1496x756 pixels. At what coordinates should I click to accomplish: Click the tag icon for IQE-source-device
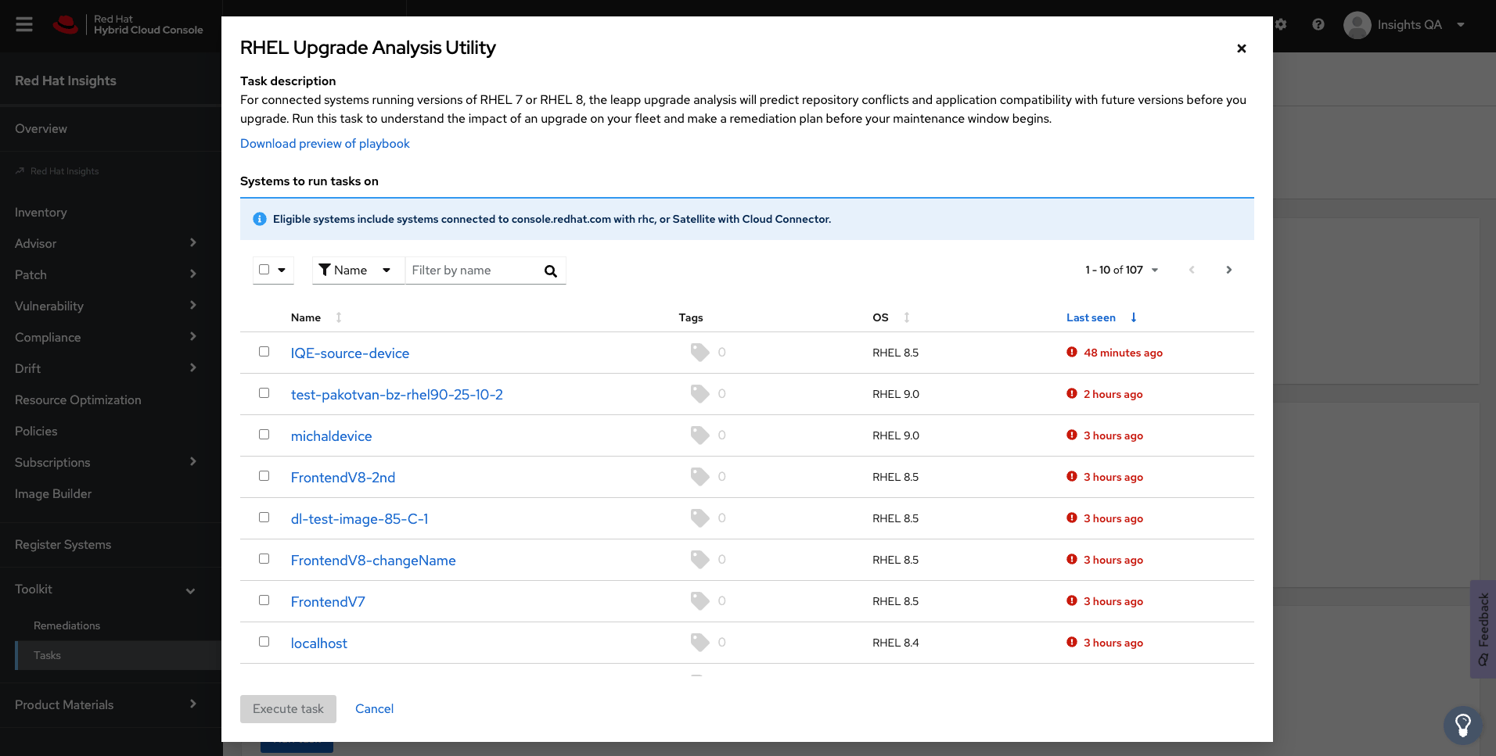coord(699,353)
